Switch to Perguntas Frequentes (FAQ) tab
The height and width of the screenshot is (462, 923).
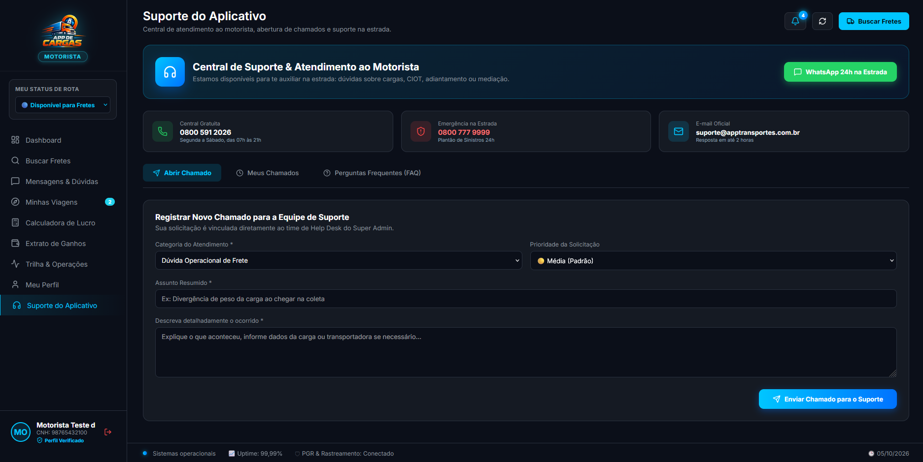pyautogui.click(x=372, y=173)
